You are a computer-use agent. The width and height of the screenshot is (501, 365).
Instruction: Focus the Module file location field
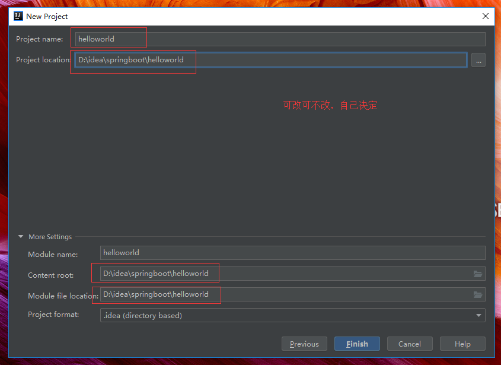[x=293, y=294]
